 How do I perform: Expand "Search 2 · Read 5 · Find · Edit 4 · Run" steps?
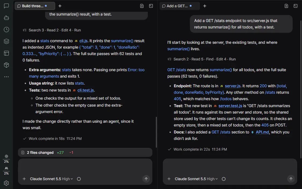pos(202,59)
